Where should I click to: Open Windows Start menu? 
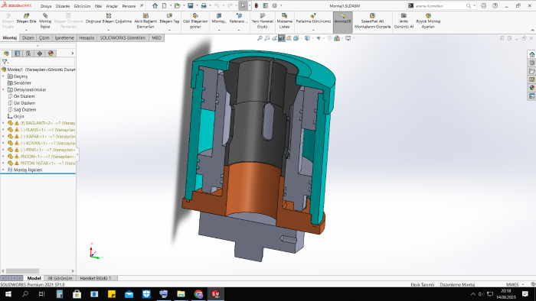pyautogui.click(x=8, y=294)
